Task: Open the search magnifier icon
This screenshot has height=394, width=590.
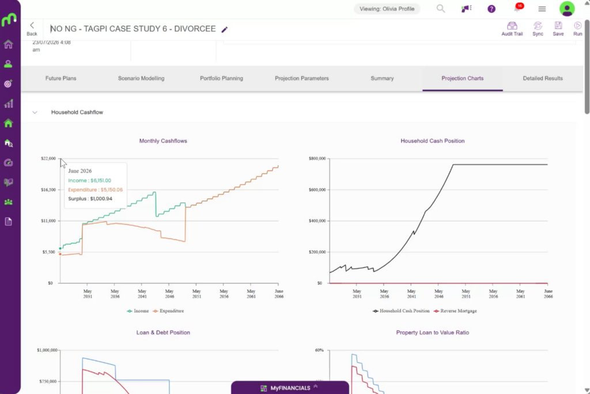Action: (441, 9)
